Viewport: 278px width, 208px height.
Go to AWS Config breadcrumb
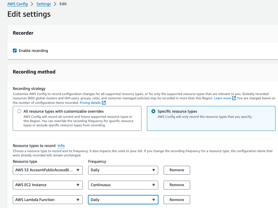17,4
